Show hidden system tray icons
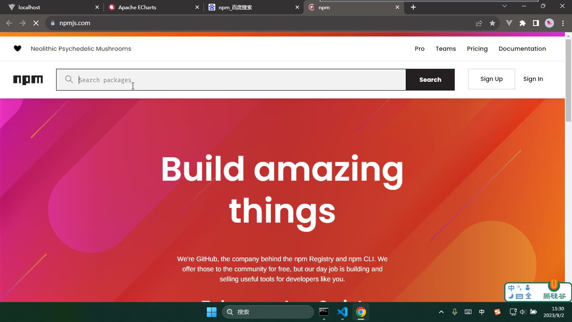The height and width of the screenshot is (322, 572). pos(441,312)
